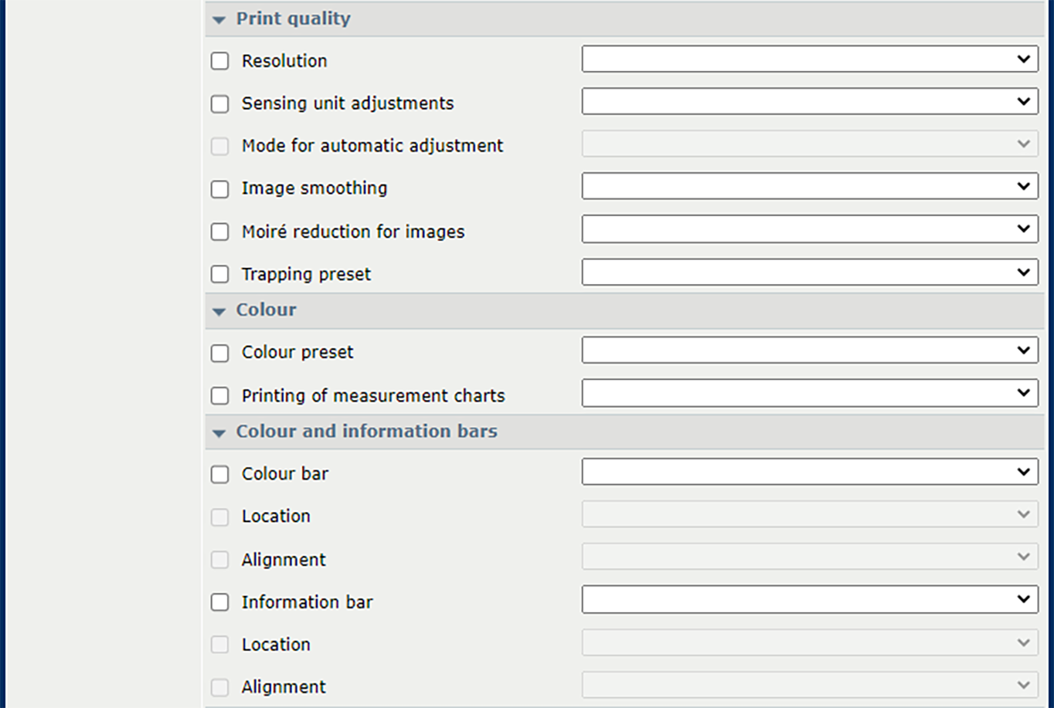Open the Image smoothing dropdown list
This screenshot has height=708, width=1054.
pyautogui.click(x=809, y=187)
